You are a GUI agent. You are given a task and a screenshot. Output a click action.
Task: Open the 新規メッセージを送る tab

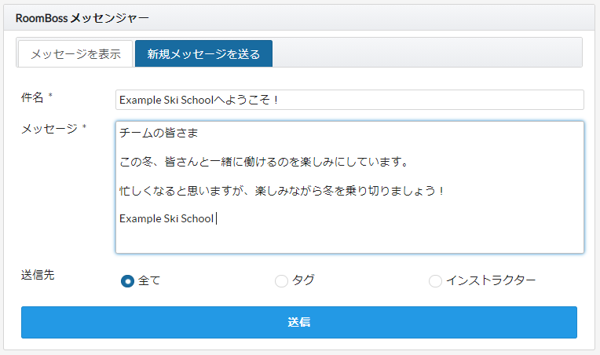click(203, 54)
